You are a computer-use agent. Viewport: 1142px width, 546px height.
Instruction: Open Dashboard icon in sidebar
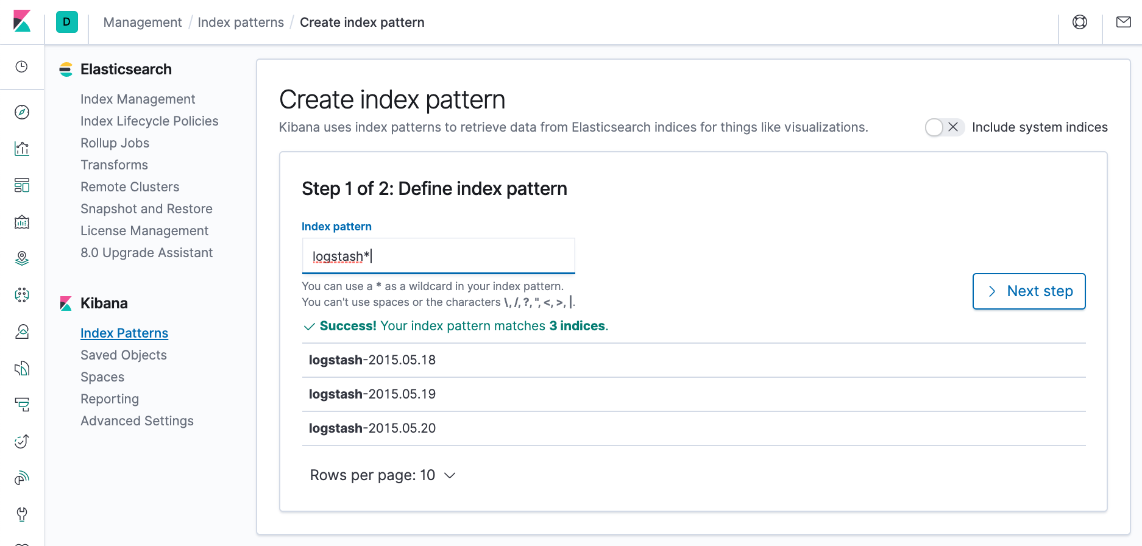[22, 185]
